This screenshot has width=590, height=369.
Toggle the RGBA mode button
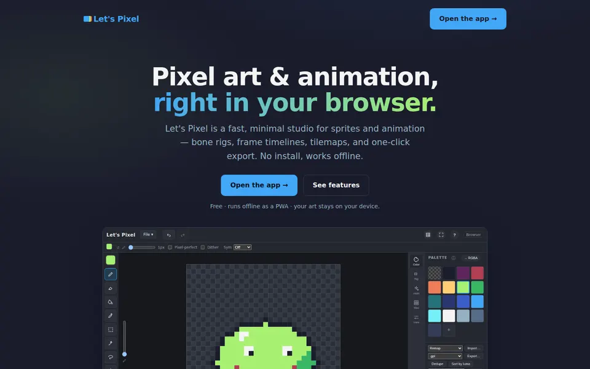tap(471, 258)
